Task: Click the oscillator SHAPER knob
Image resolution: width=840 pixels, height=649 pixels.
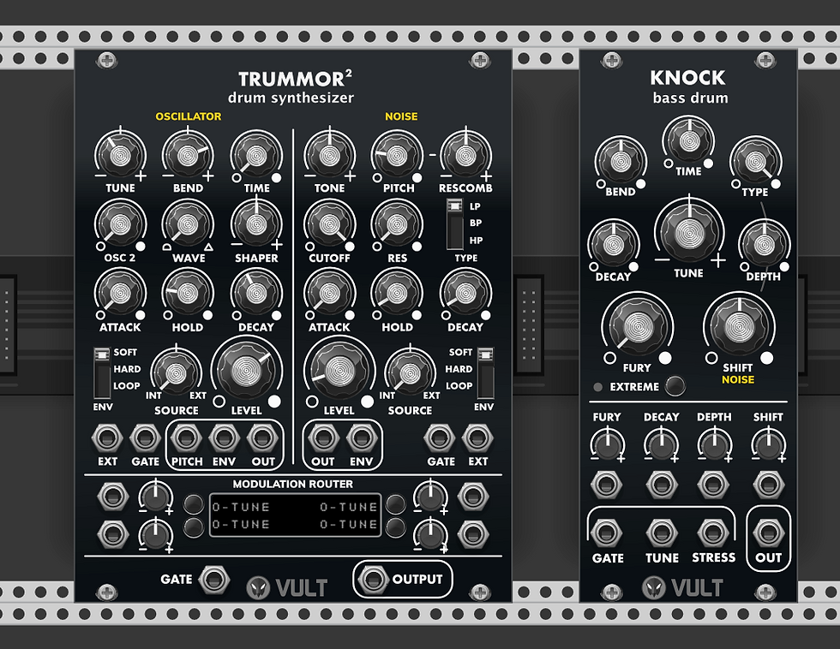Action: (256, 224)
